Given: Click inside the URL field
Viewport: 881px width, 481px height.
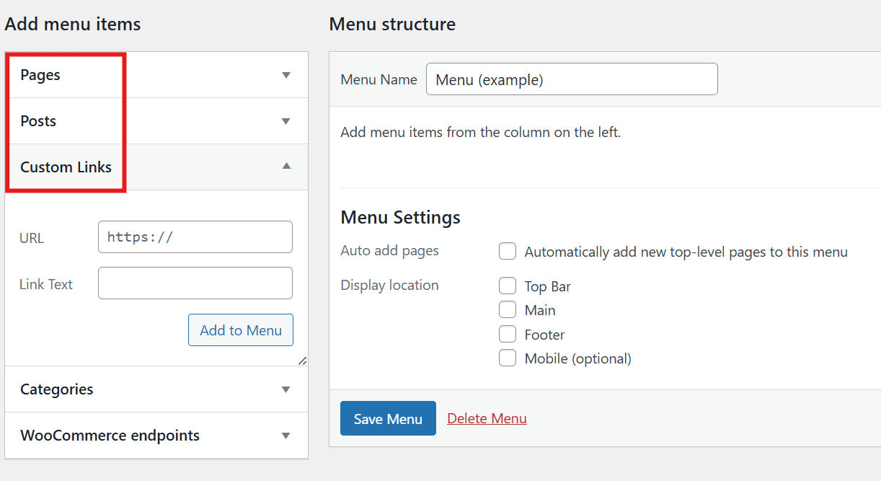Looking at the screenshot, I should [x=195, y=237].
